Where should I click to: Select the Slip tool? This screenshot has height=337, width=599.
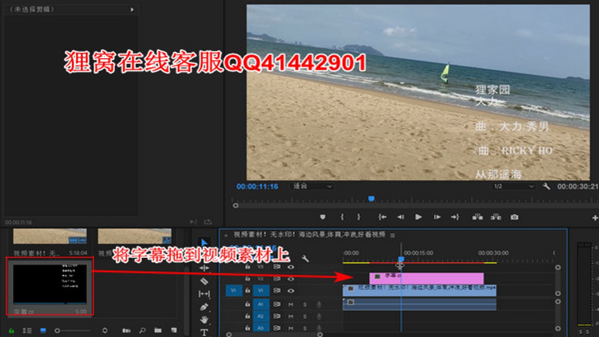click(x=205, y=294)
